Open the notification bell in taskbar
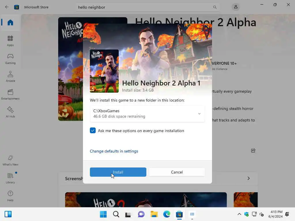This screenshot has height=221, width=295. [x=287, y=214]
